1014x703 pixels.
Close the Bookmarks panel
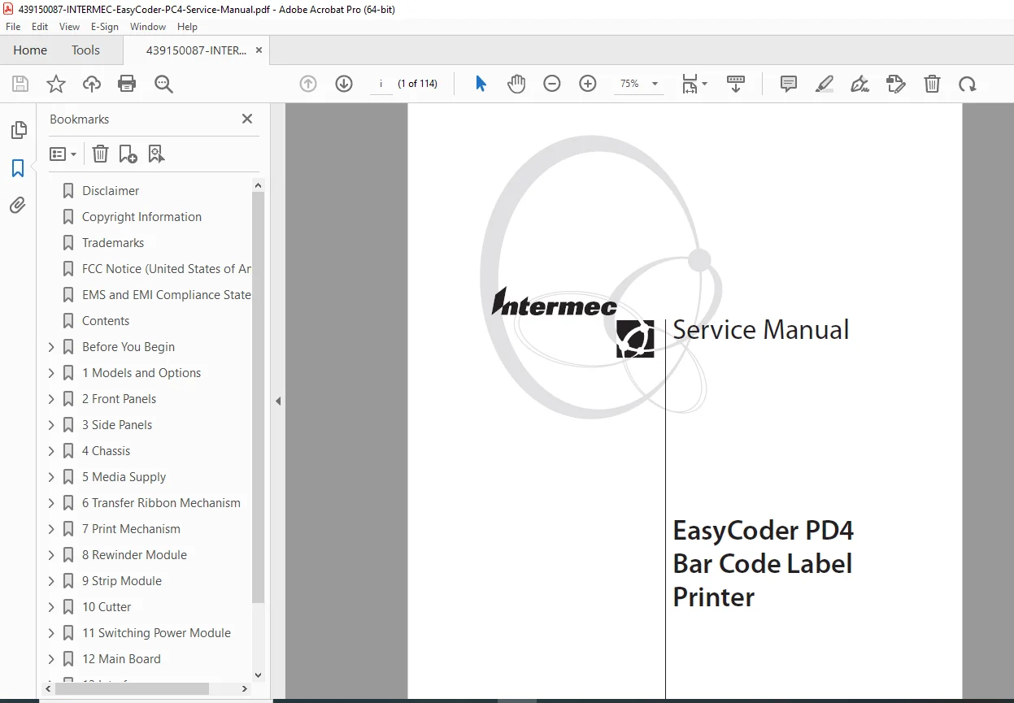247,119
